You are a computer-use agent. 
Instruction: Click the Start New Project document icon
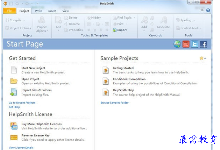click(x=14, y=70)
